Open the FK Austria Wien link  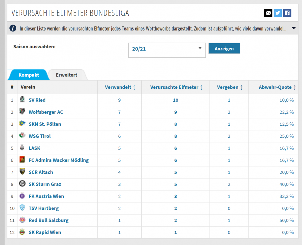[x=46, y=196]
